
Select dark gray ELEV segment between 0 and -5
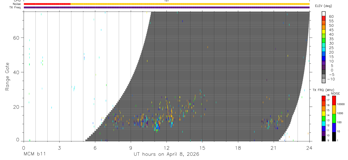click(324, 72)
